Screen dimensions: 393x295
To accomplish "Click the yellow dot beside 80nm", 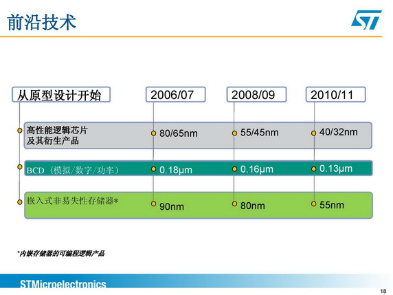I will 234,204.
